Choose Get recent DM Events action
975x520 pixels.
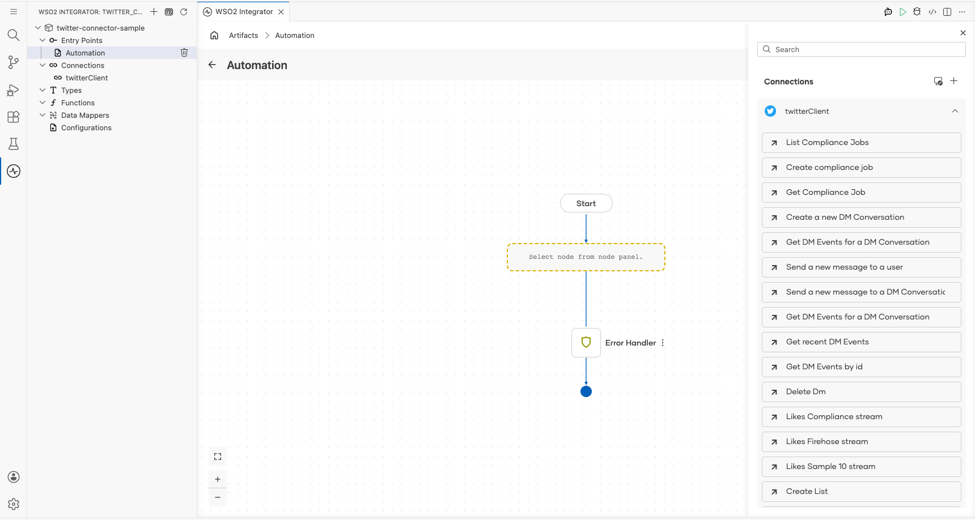coord(862,342)
